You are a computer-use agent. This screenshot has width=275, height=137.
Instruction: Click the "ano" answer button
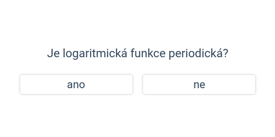click(x=76, y=84)
